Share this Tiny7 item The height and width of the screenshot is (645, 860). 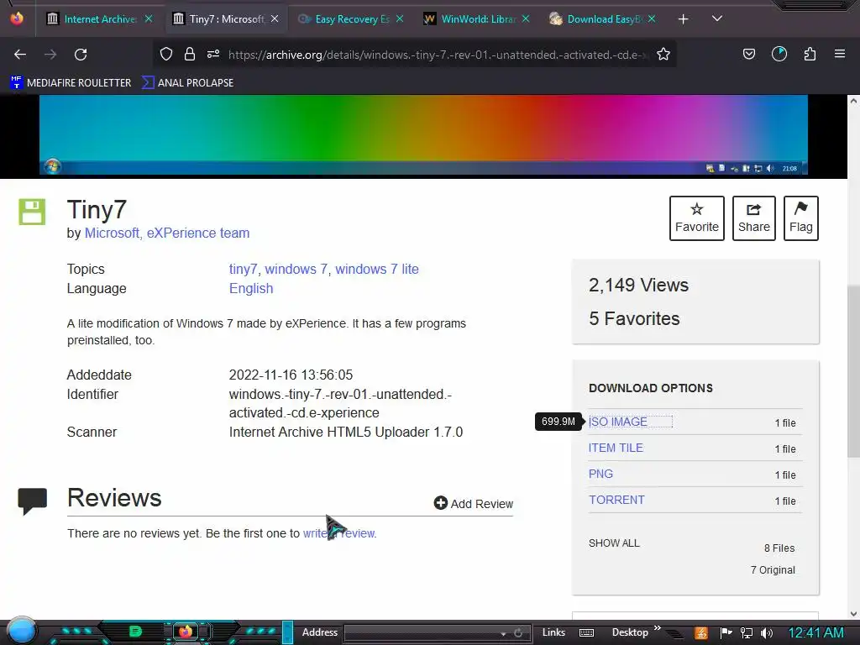click(x=753, y=218)
